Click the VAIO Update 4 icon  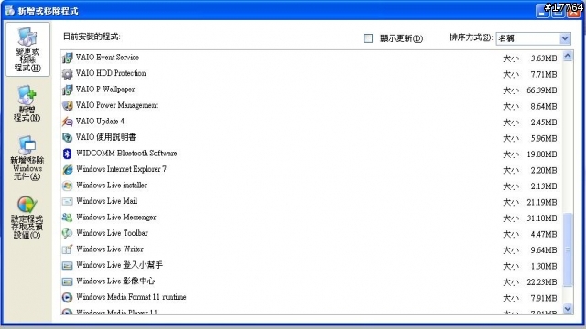[67, 122]
